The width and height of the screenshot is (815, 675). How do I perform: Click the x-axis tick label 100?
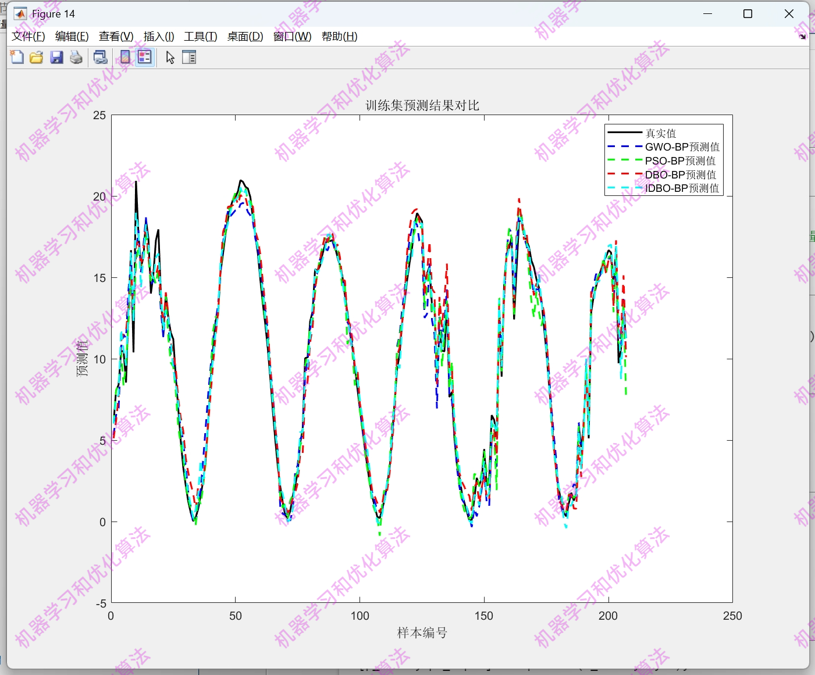coord(360,616)
